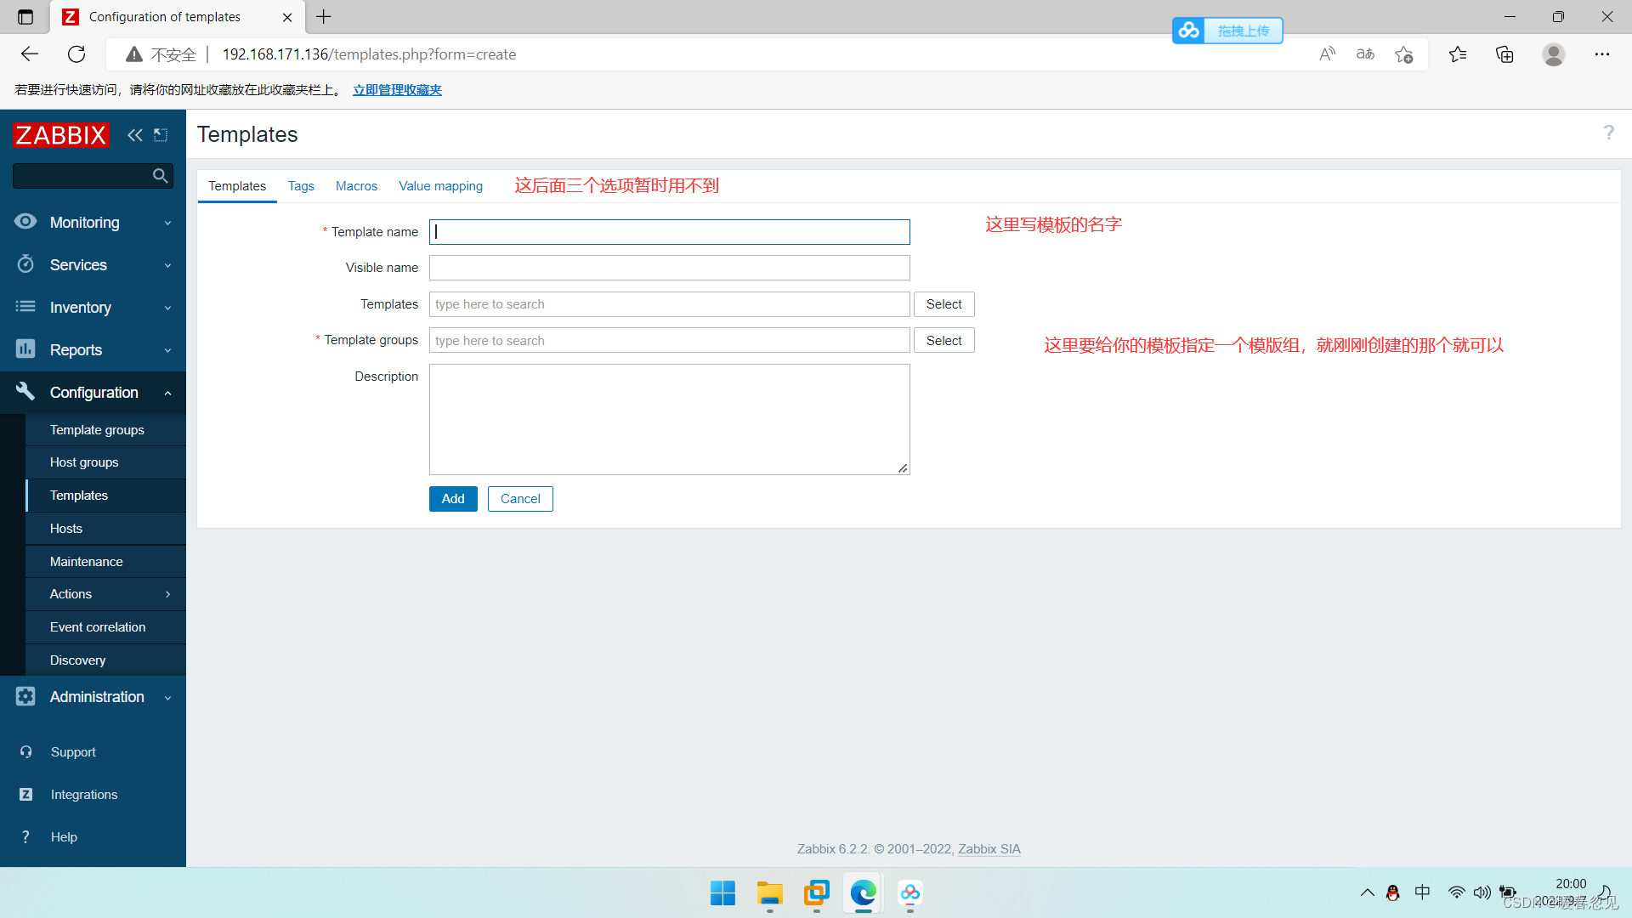Collapse the left navigation sidebar
The height and width of the screenshot is (918, 1632).
click(x=134, y=134)
